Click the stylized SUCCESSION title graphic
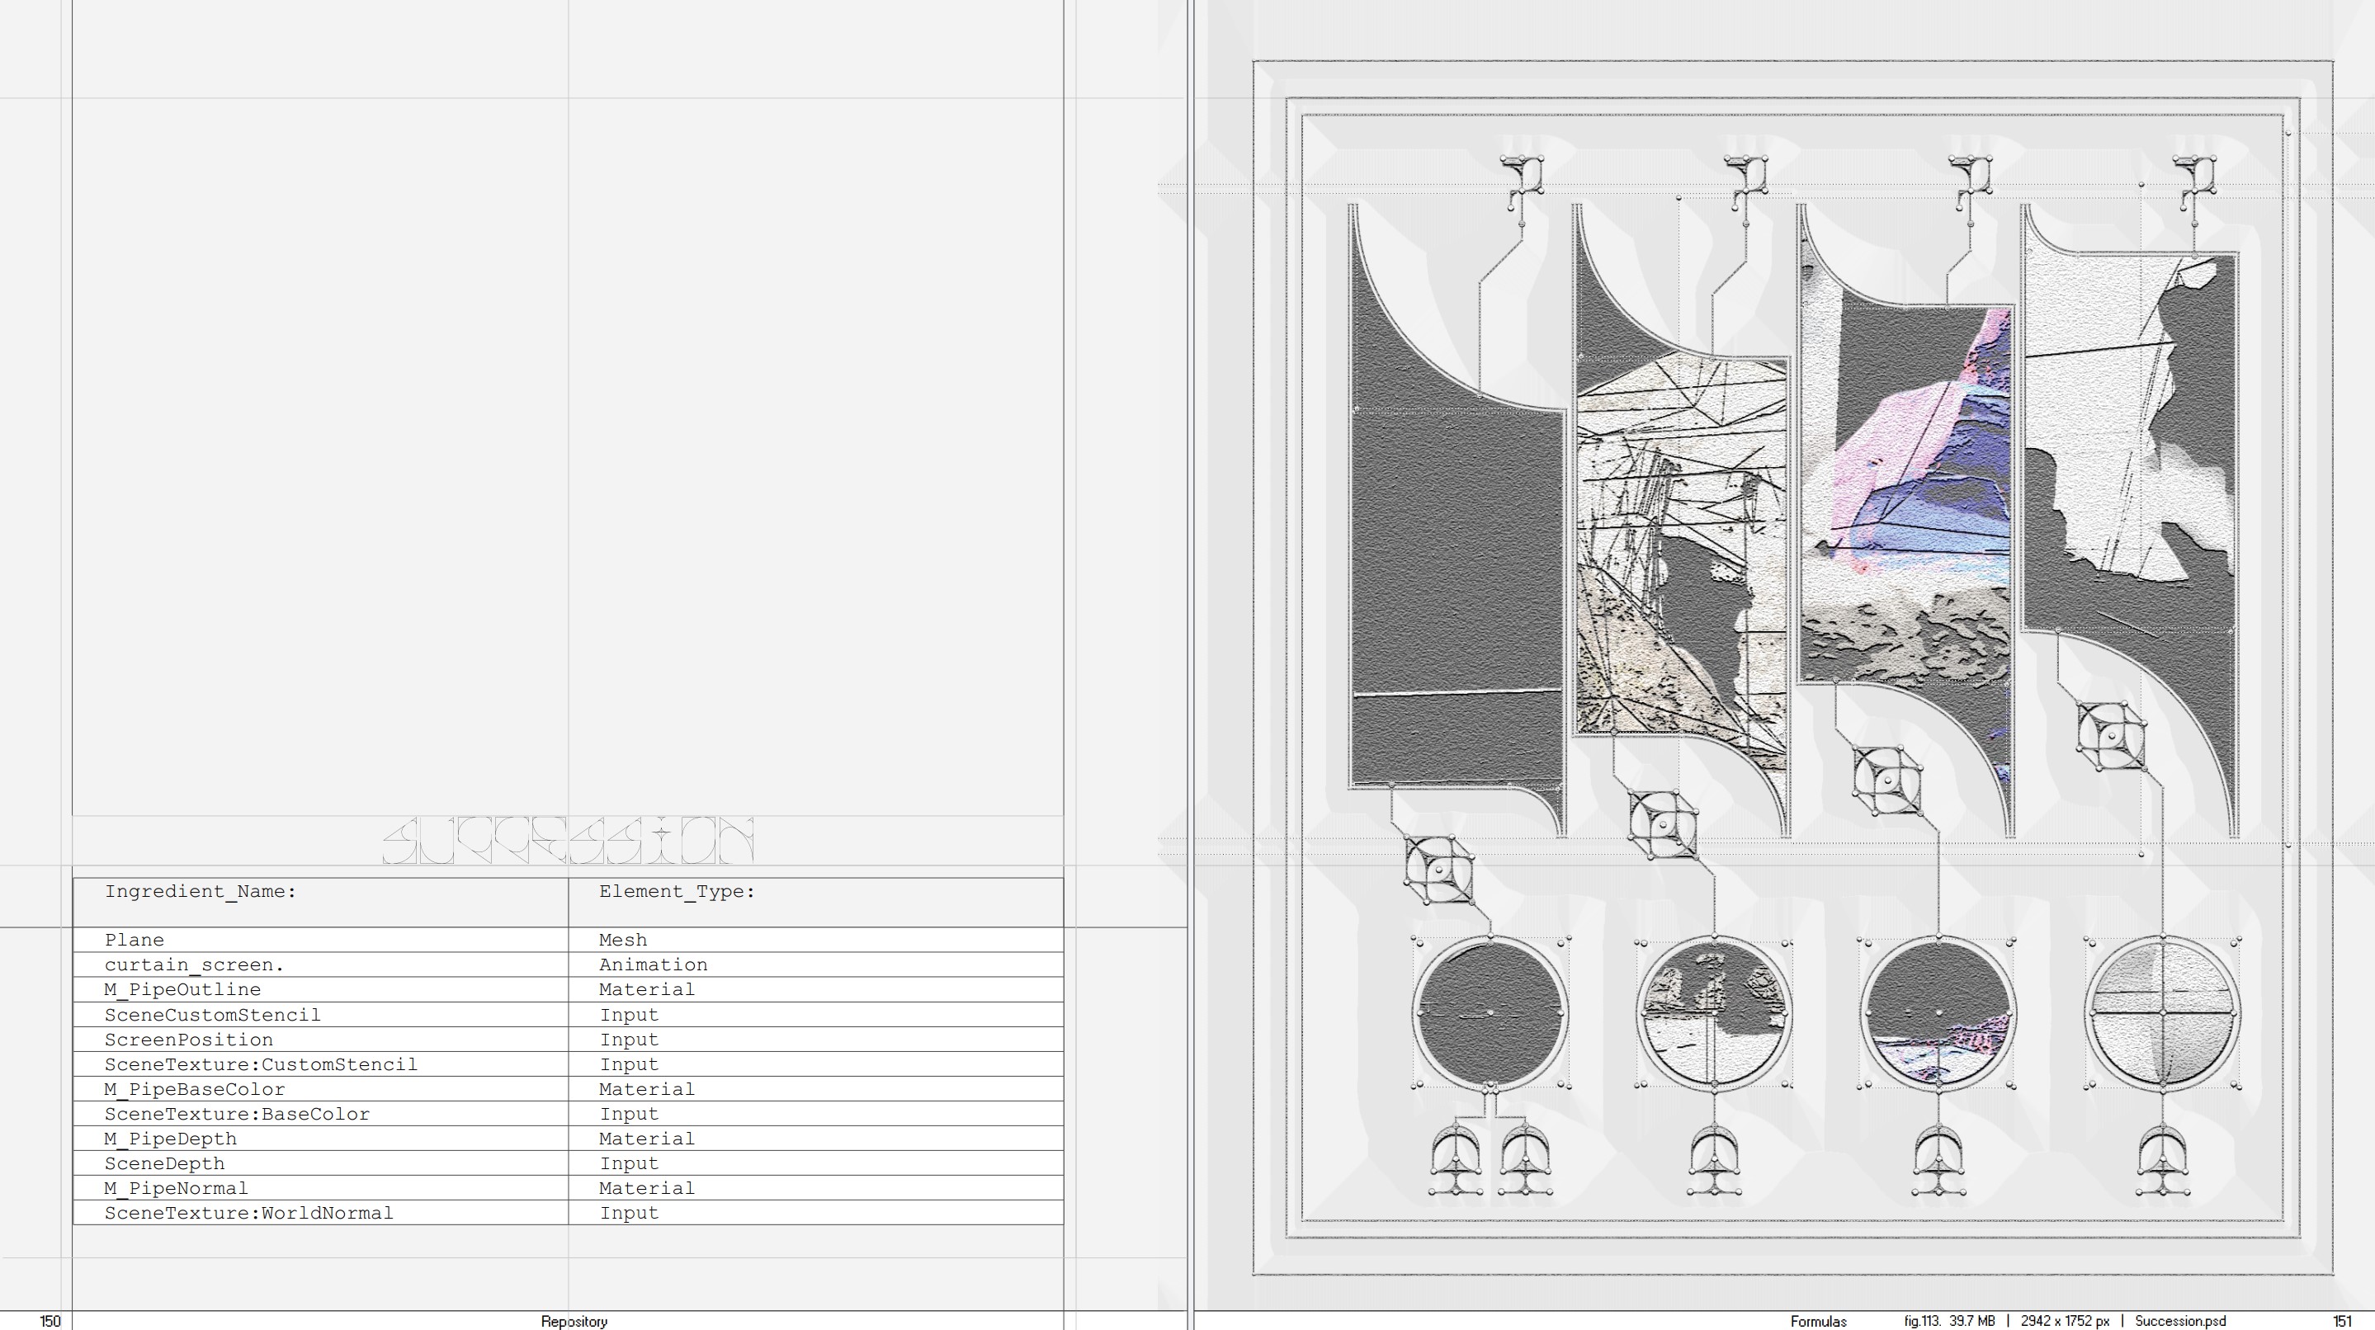 point(568,840)
